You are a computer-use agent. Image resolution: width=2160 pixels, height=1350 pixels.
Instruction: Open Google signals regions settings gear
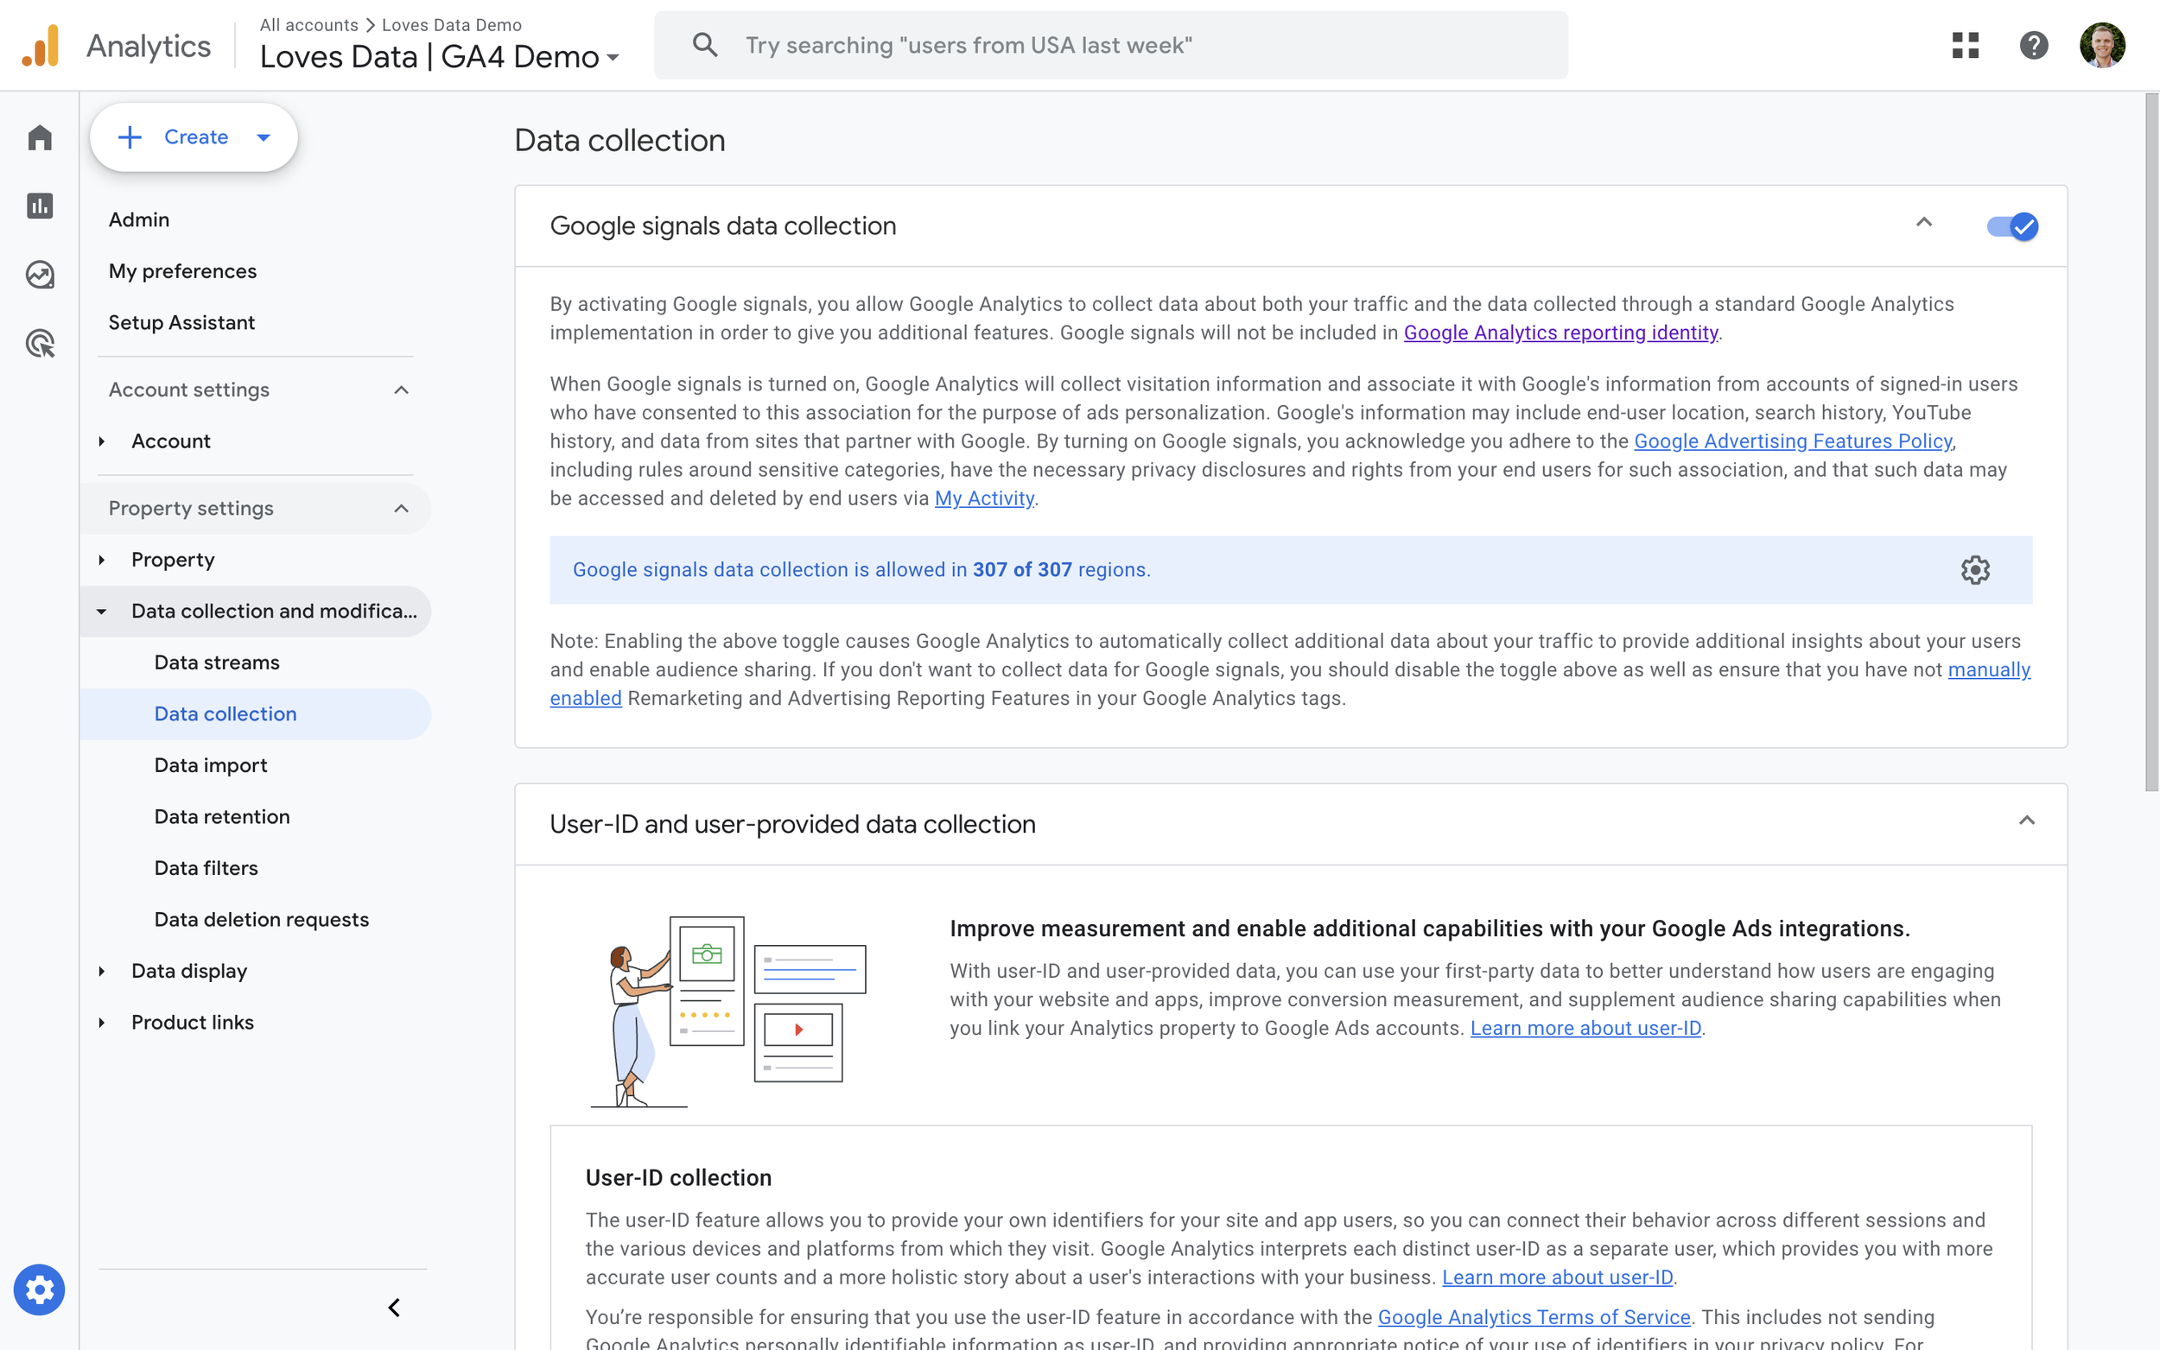(x=1975, y=570)
